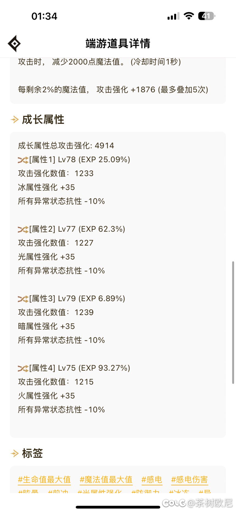Tap shuffle icon beside 属性3
This screenshot has width=236, height=513.
pos(23,299)
